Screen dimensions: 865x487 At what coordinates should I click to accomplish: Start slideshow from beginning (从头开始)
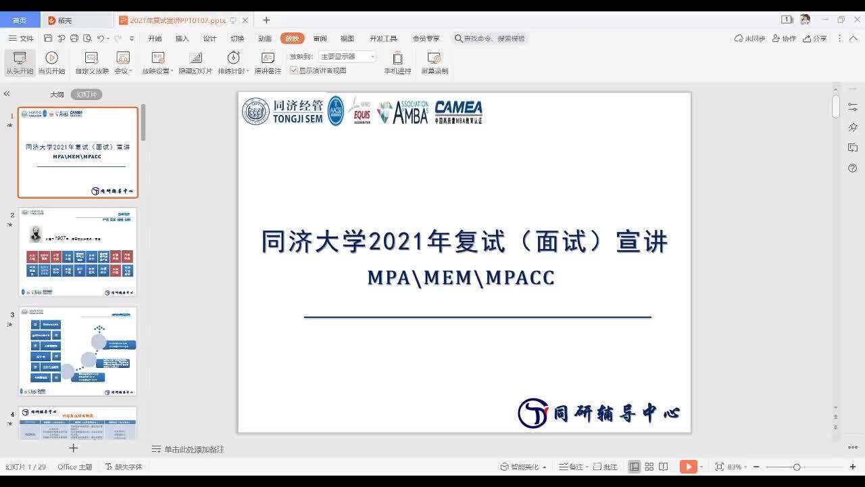point(20,63)
